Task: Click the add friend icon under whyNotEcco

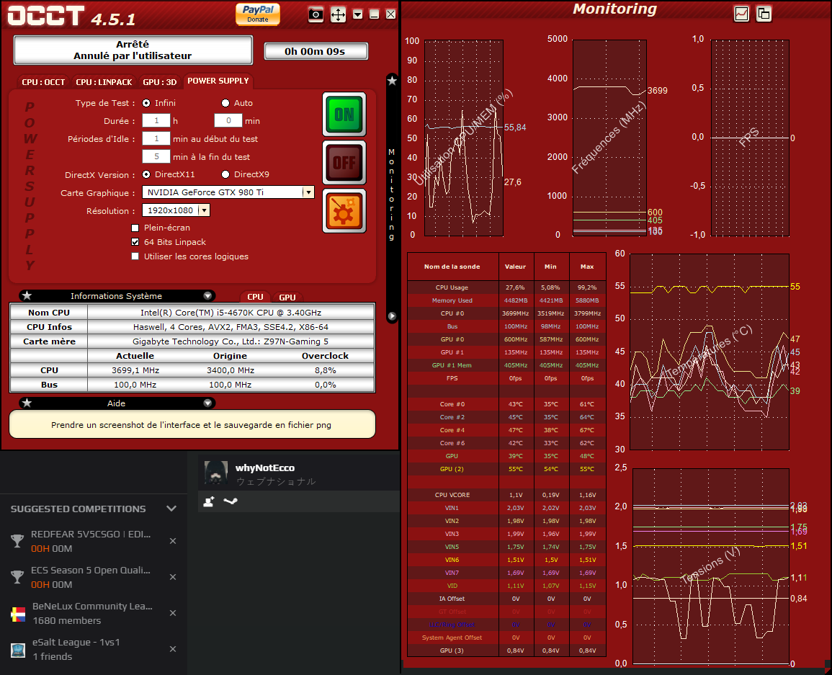Action: [209, 501]
